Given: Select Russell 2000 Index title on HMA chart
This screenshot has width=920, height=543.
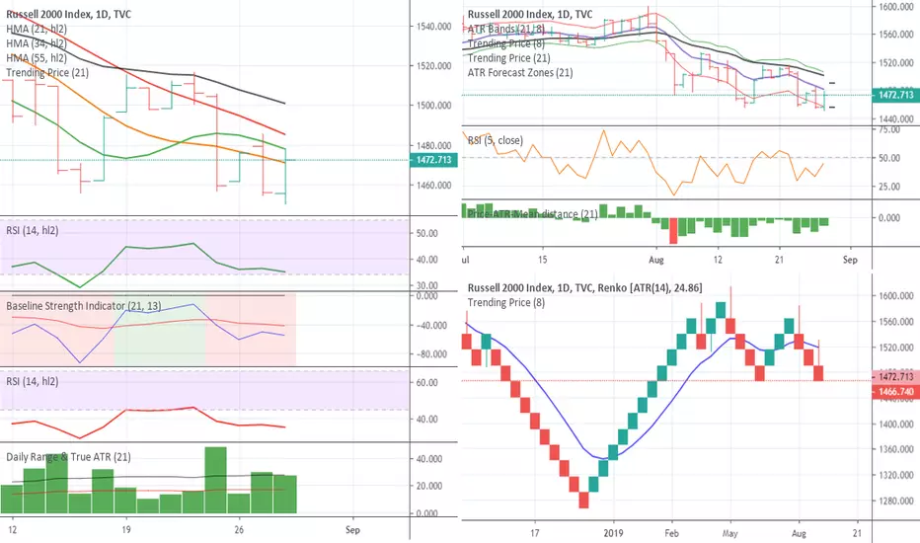Looking at the screenshot, I should coord(69,14).
